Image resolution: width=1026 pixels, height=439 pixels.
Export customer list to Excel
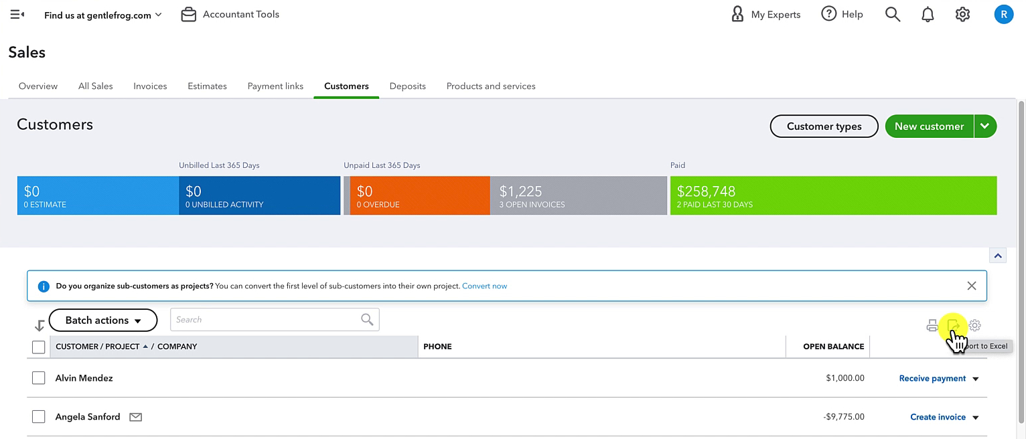pos(954,326)
